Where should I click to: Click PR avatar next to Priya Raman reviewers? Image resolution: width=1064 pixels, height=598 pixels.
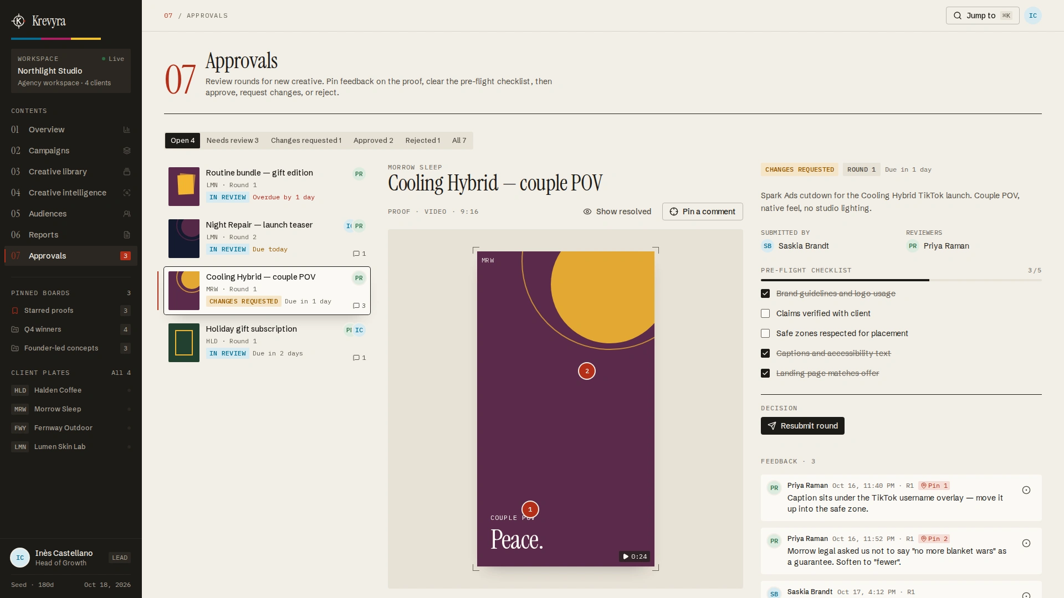coord(913,246)
